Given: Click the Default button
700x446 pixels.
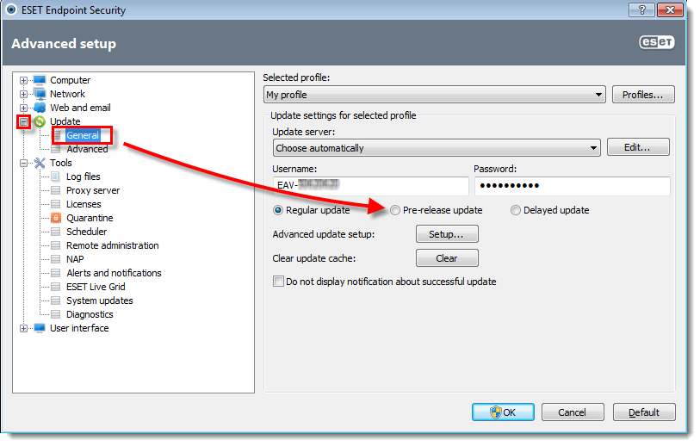Looking at the screenshot, I should coord(644,412).
